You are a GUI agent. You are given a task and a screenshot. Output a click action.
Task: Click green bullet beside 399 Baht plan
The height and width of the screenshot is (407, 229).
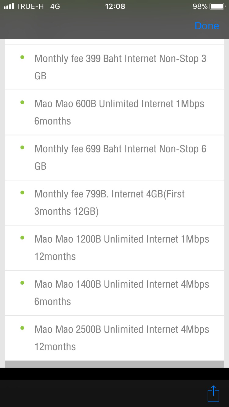(x=22, y=57)
